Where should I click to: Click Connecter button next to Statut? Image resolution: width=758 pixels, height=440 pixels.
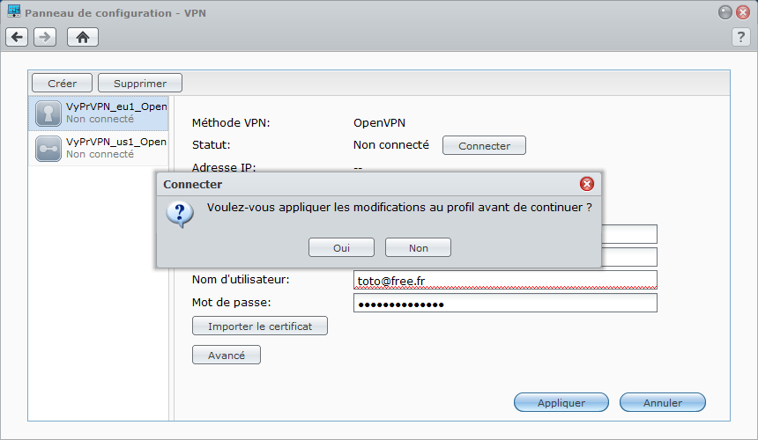(x=484, y=145)
